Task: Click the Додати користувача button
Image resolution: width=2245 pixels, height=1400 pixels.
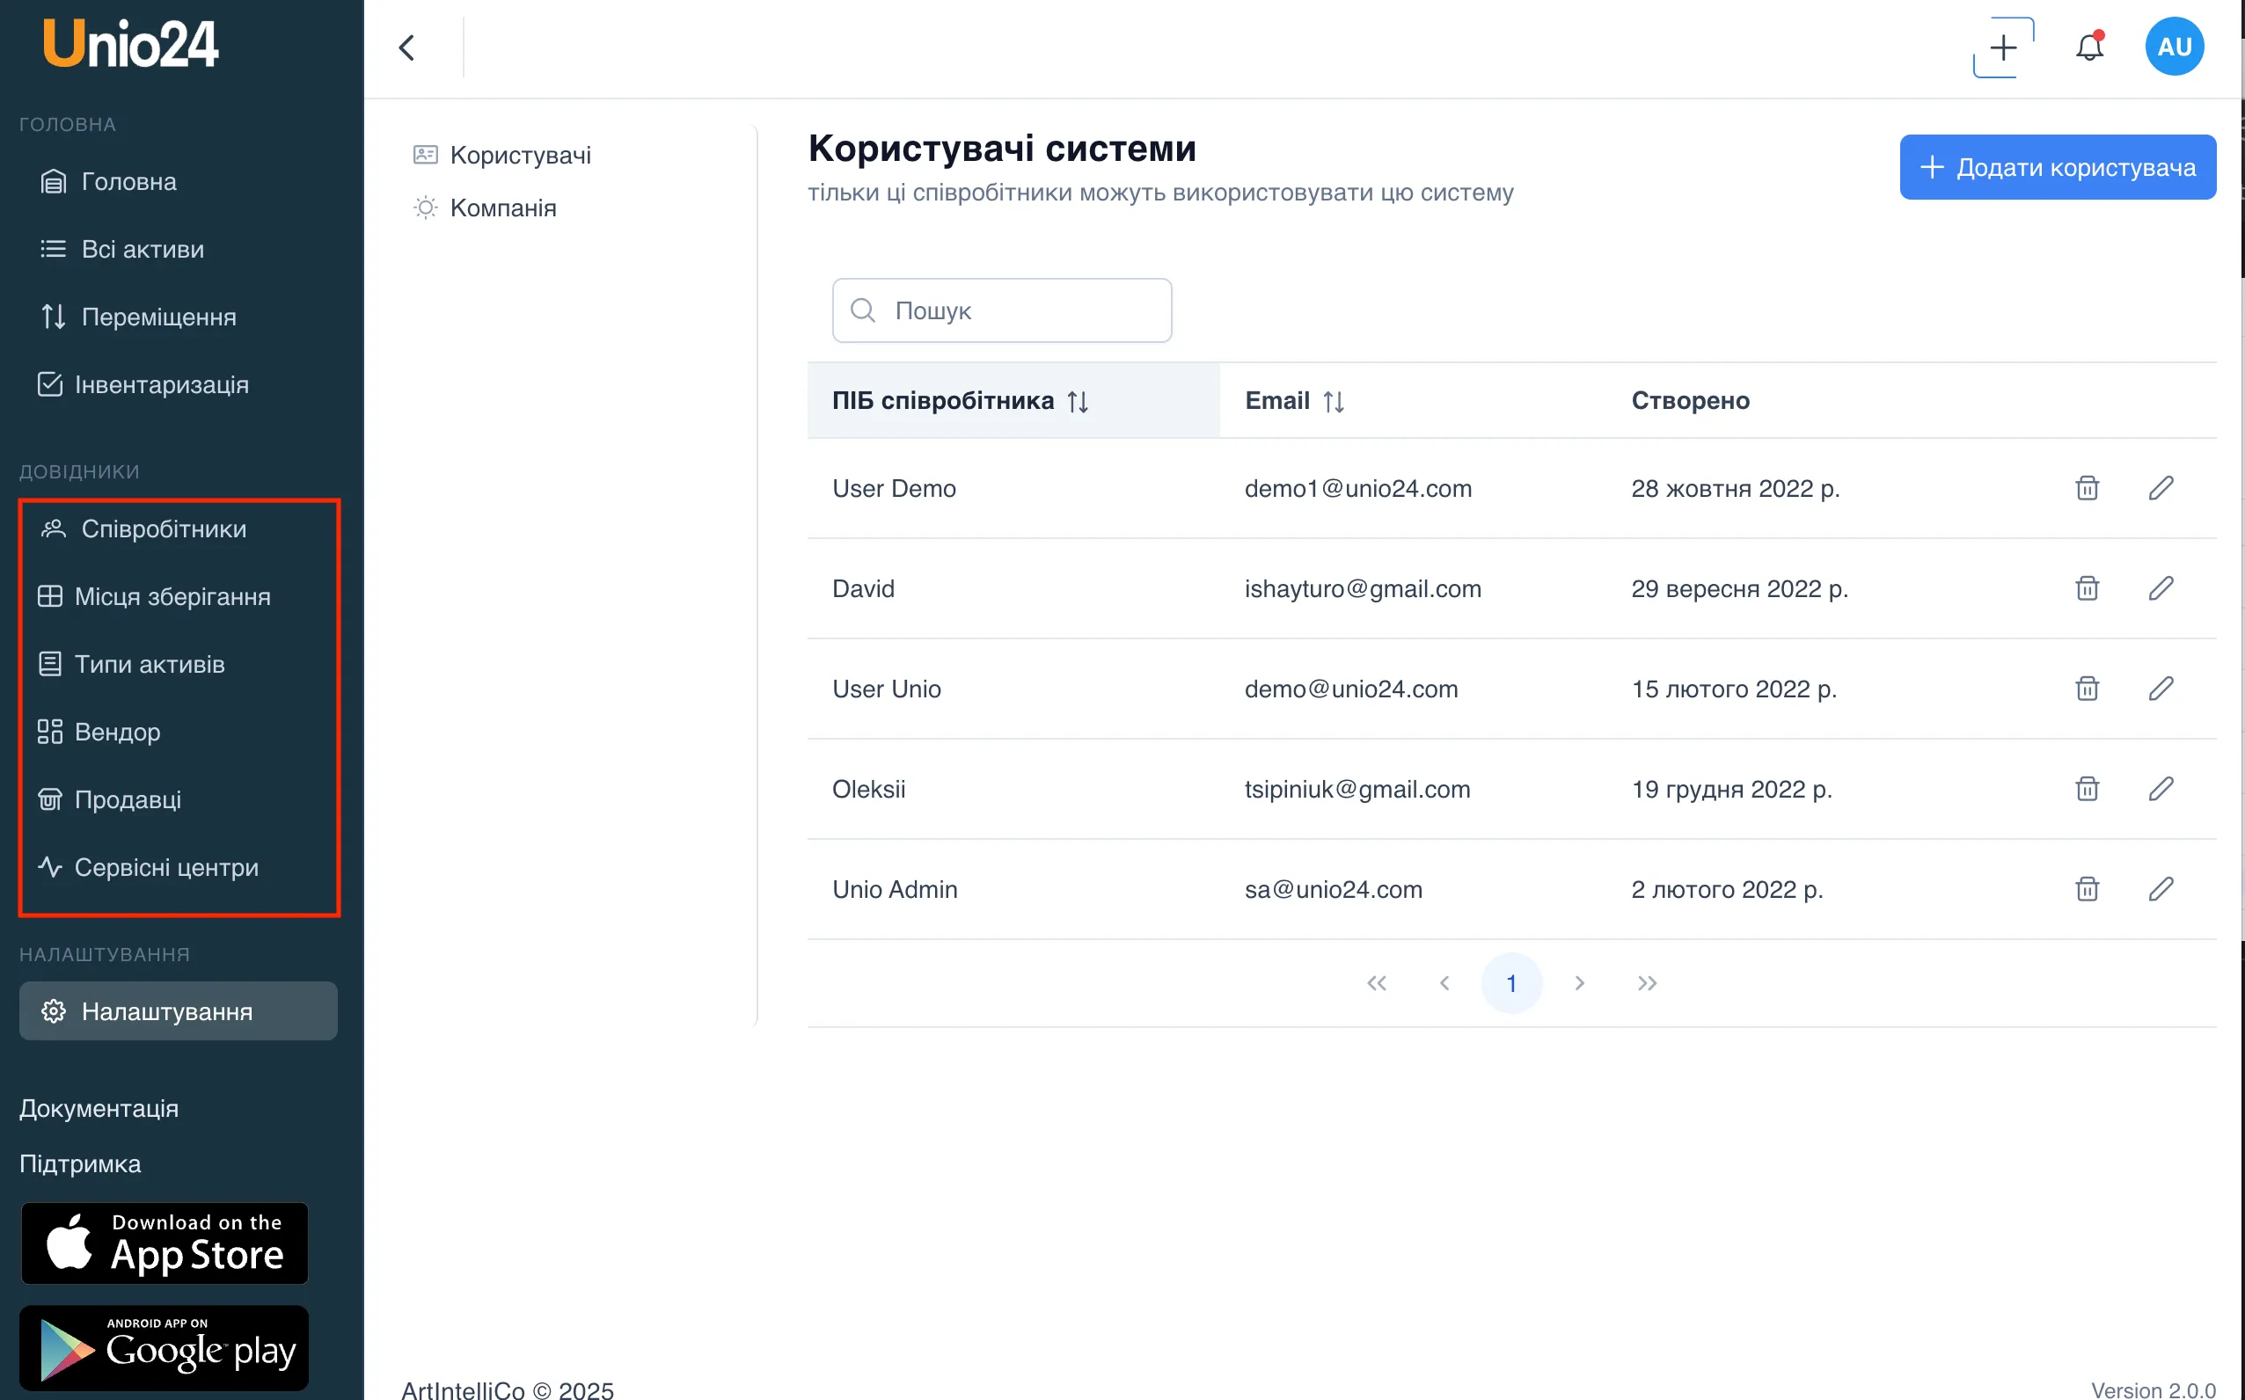Action: (x=2057, y=168)
